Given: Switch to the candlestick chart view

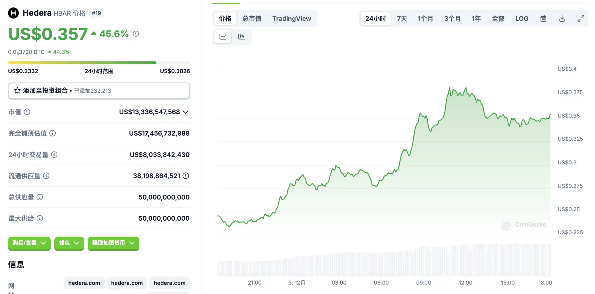Looking at the screenshot, I should 242,37.
